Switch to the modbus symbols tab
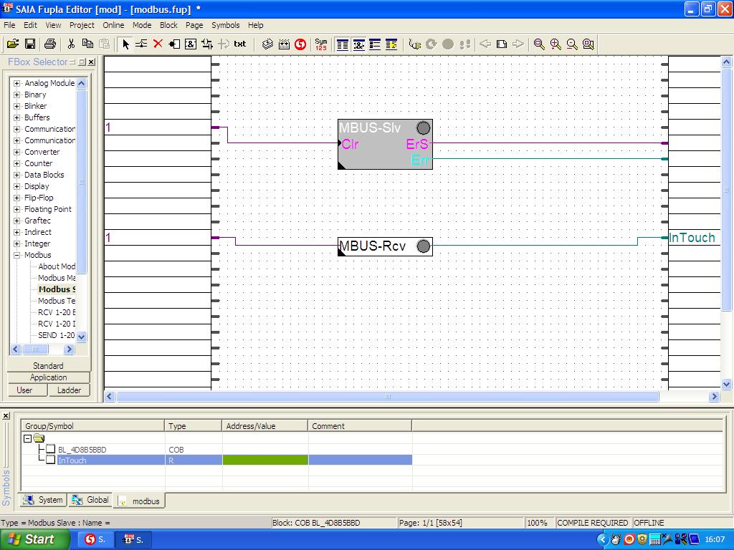 [x=139, y=501]
